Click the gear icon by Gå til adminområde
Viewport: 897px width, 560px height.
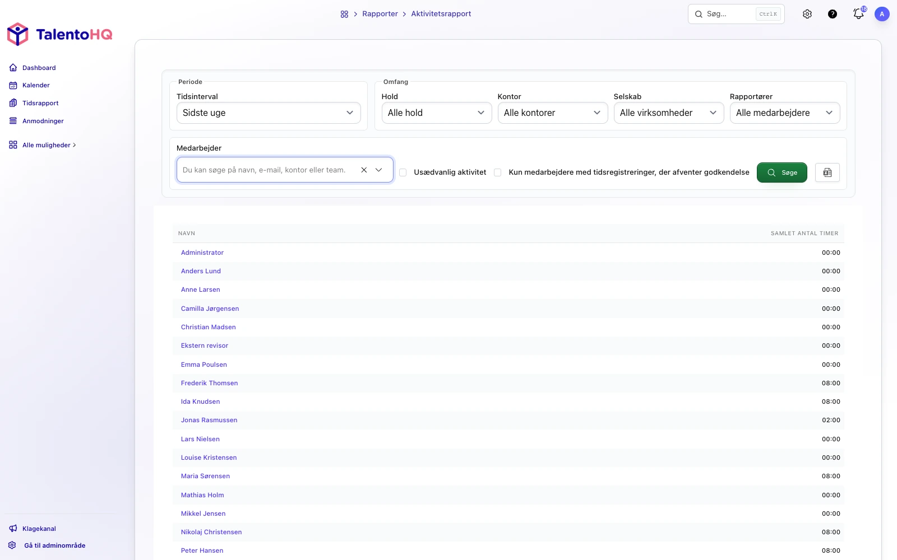(12, 545)
